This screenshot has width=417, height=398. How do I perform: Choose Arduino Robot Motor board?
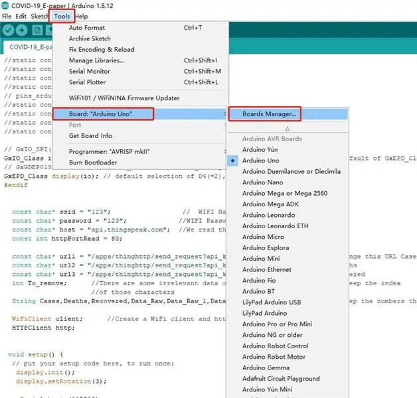point(288,357)
